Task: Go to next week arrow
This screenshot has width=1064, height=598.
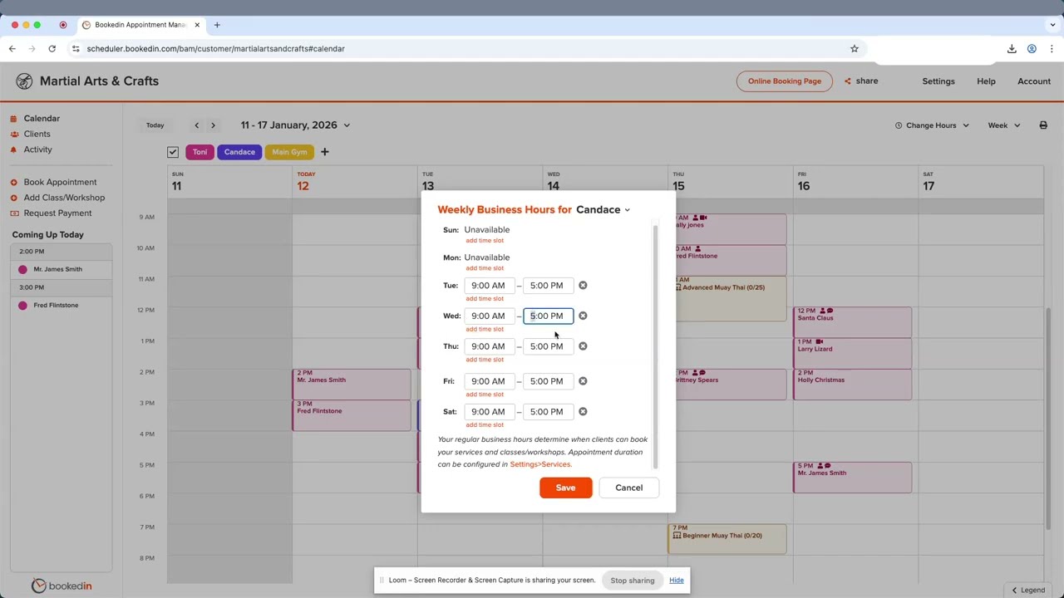Action: [213, 125]
